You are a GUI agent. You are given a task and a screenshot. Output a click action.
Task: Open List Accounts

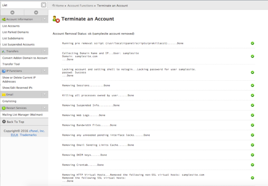pyautogui.click(x=11, y=26)
